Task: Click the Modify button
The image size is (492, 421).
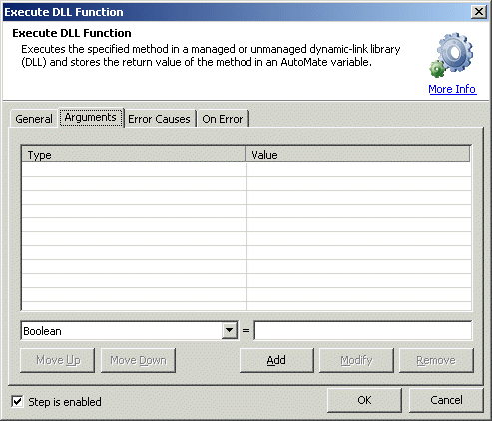Action: (x=356, y=360)
